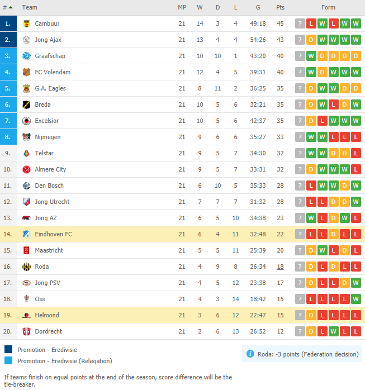
Task: Sort standings by the MP column header
Action: coord(182,7)
